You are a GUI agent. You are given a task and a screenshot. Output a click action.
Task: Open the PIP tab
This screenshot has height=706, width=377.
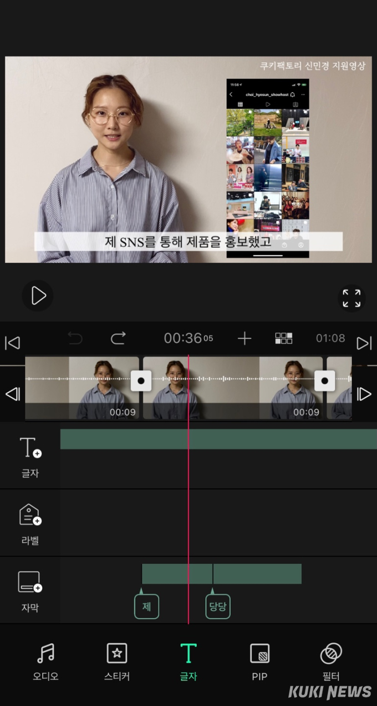(x=259, y=662)
